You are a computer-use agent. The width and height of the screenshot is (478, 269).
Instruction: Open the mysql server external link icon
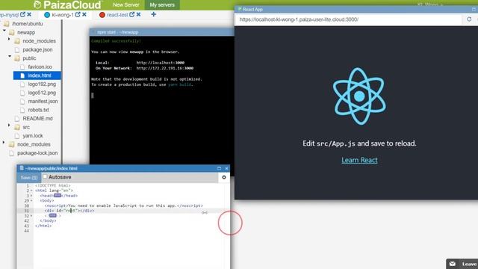tap(22, 14)
